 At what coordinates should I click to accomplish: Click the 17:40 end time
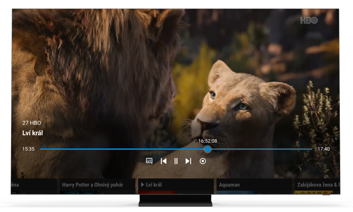[323, 149]
